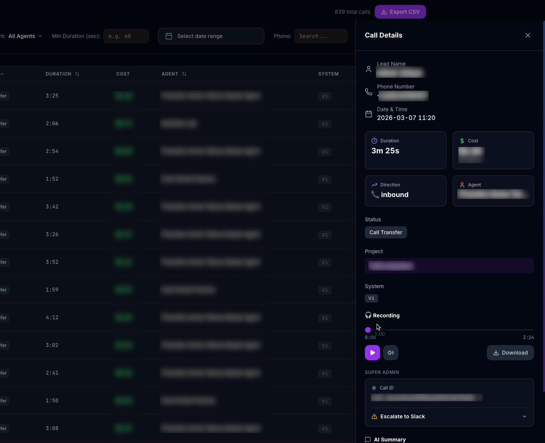This screenshot has width=545, height=443.
Task: Close the Call Details panel
Action: (528, 35)
